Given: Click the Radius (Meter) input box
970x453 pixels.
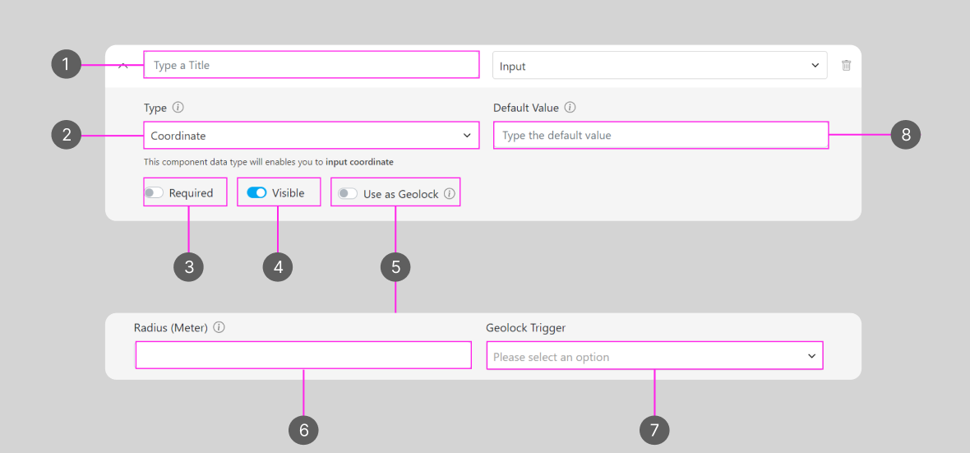Looking at the screenshot, I should [x=303, y=355].
